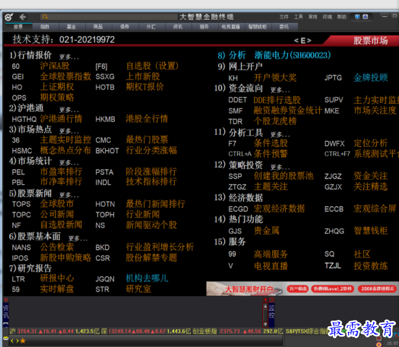
Task: Click the mail envelope icon
Action: [x=6, y=338]
